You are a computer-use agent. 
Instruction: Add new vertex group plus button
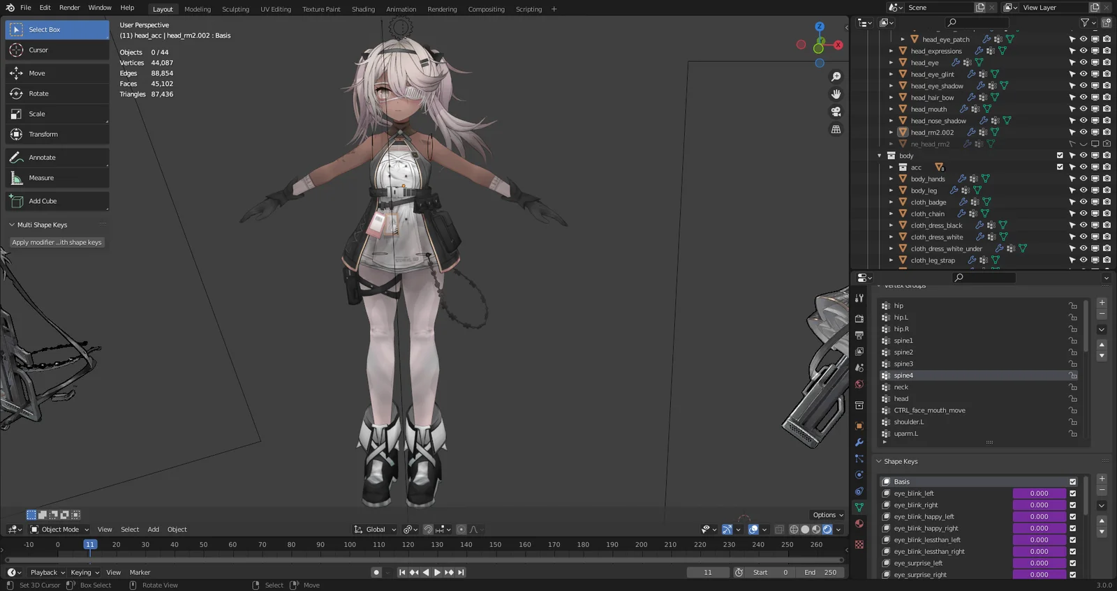(x=1102, y=303)
